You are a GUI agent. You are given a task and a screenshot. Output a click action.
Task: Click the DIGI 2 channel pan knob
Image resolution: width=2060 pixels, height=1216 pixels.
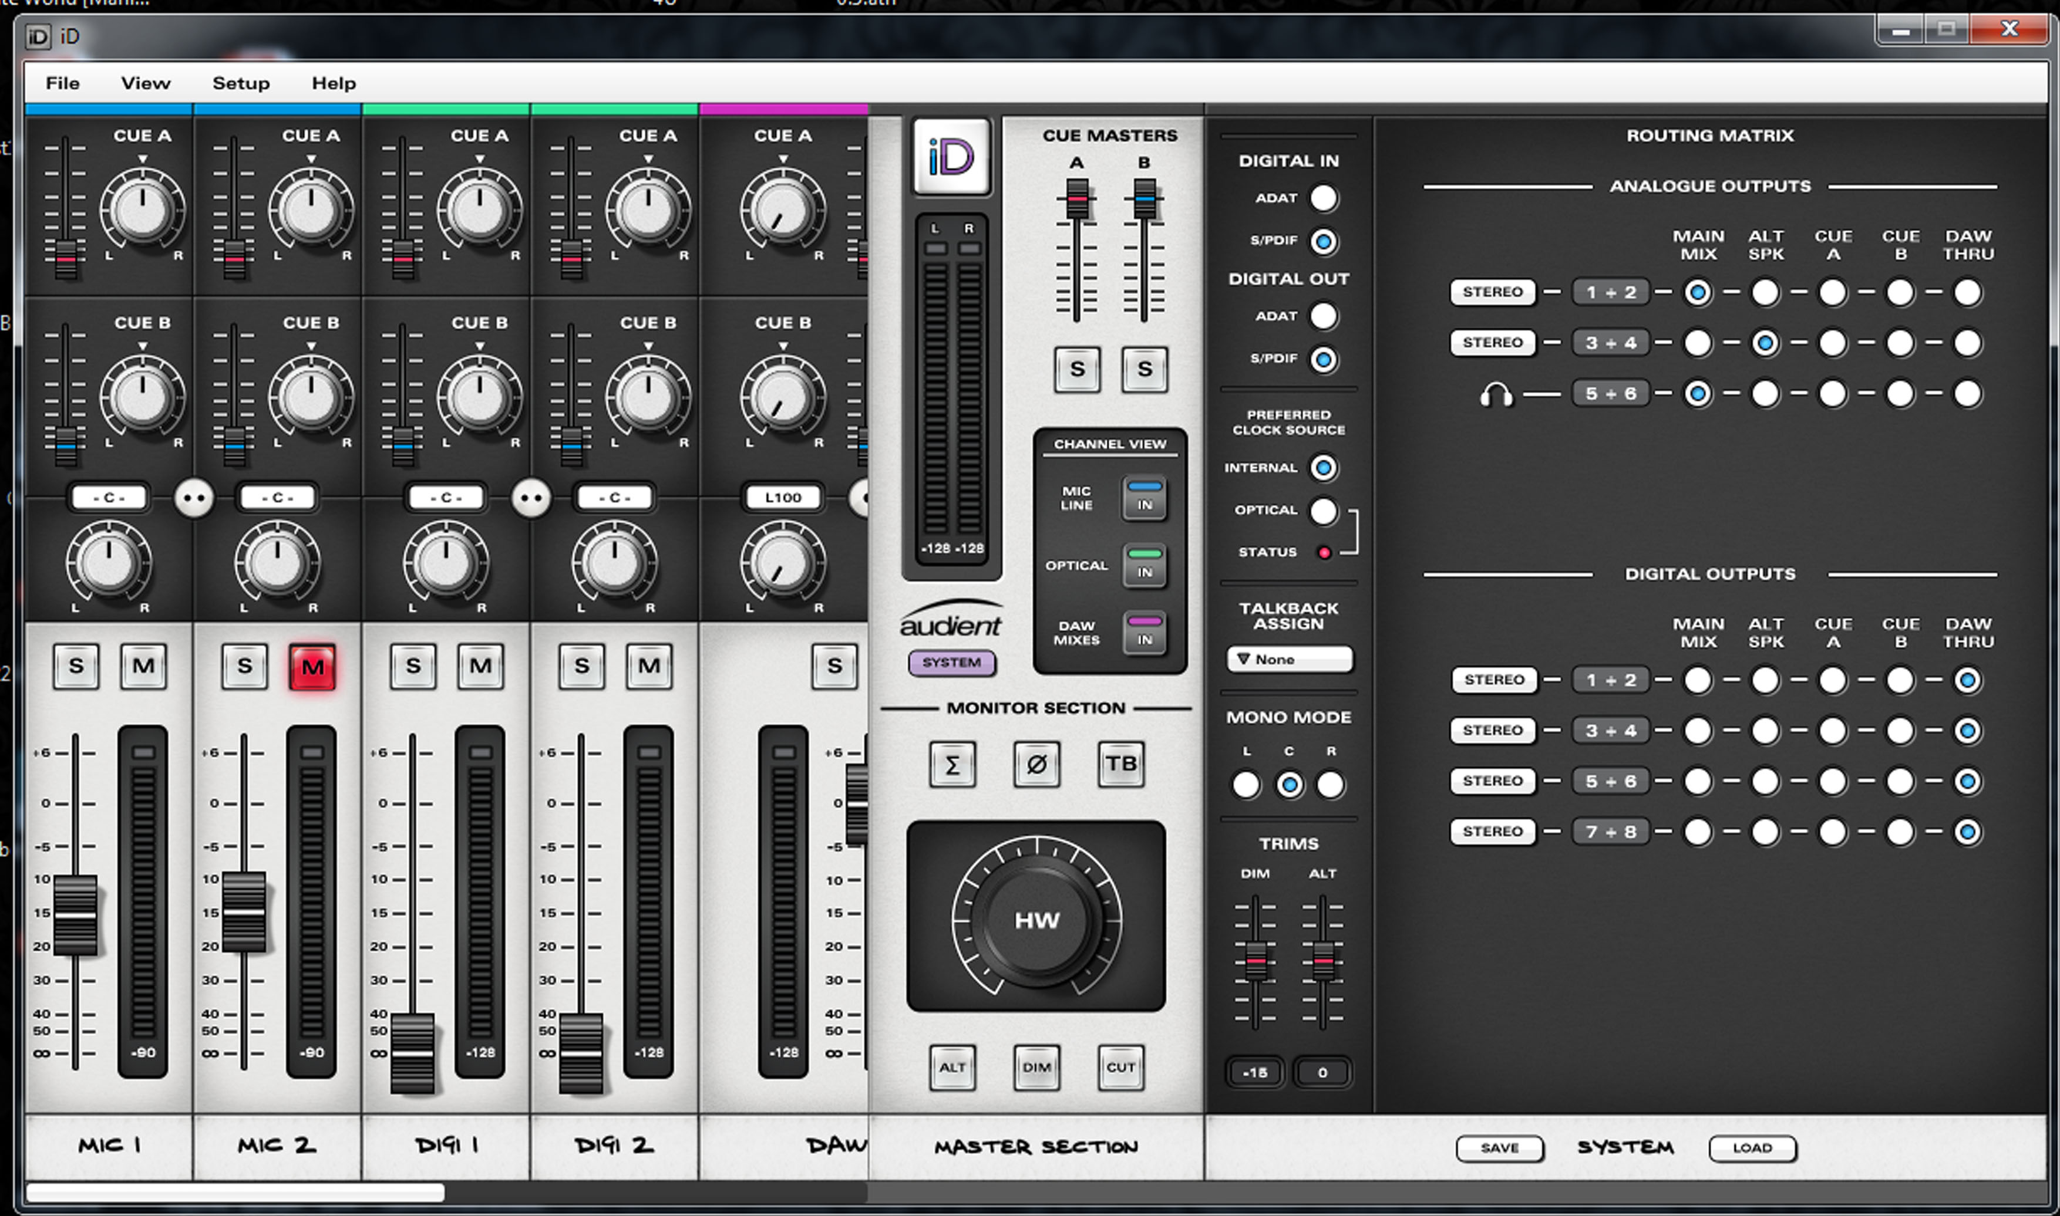pyautogui.click(x=615, y=564)
